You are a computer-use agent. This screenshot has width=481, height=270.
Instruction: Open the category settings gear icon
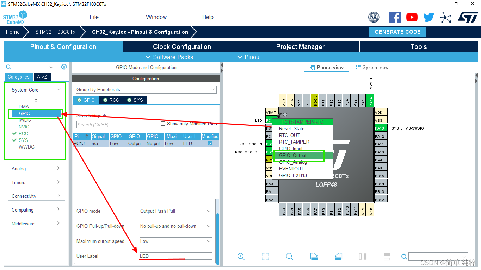tap(64, 67)
